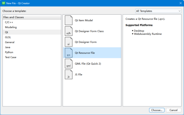Click the ui/h Designer Form Class icon
This screenshot has height=115, width=184.
pos(69,31)
